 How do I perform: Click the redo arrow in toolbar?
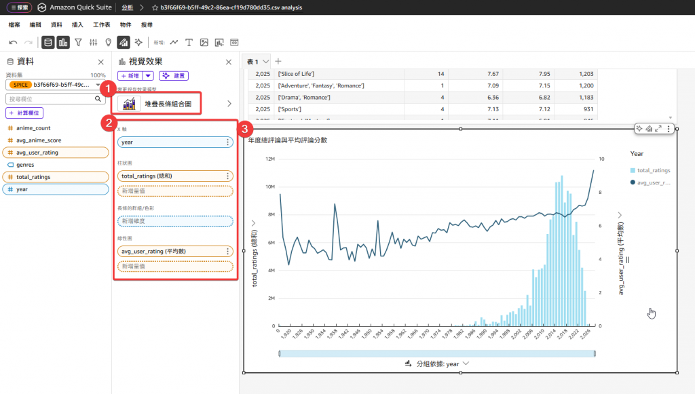[x=29, y=43]
